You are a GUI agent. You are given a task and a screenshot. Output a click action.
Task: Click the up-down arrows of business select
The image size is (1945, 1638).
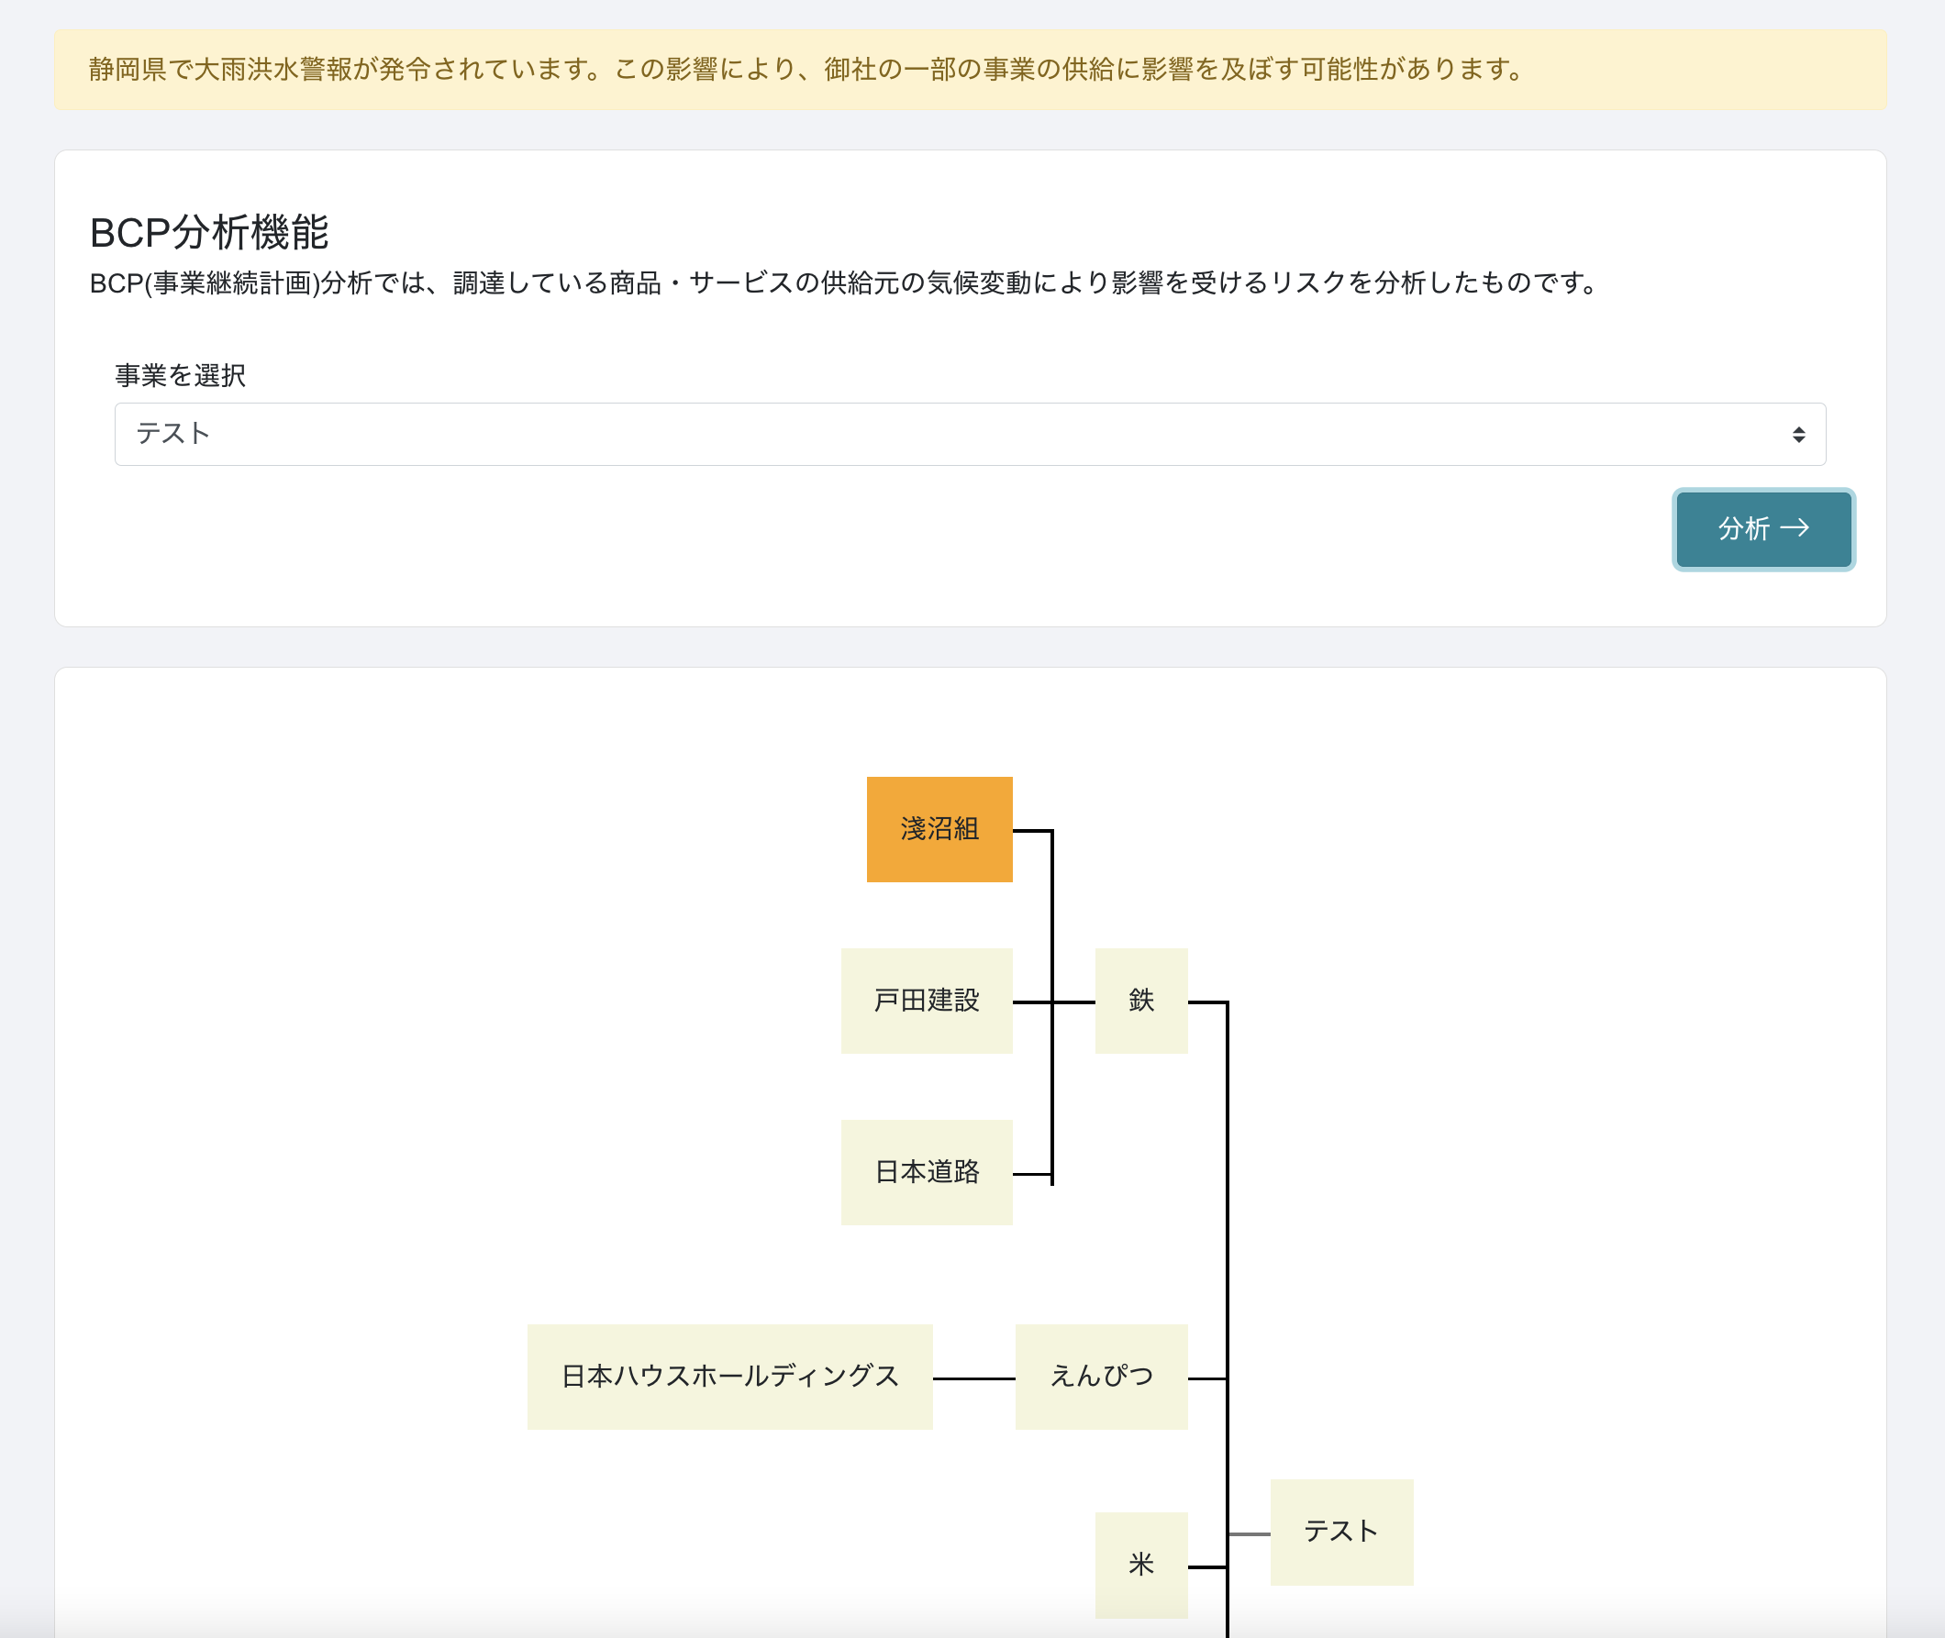[x=1798, y=435]
